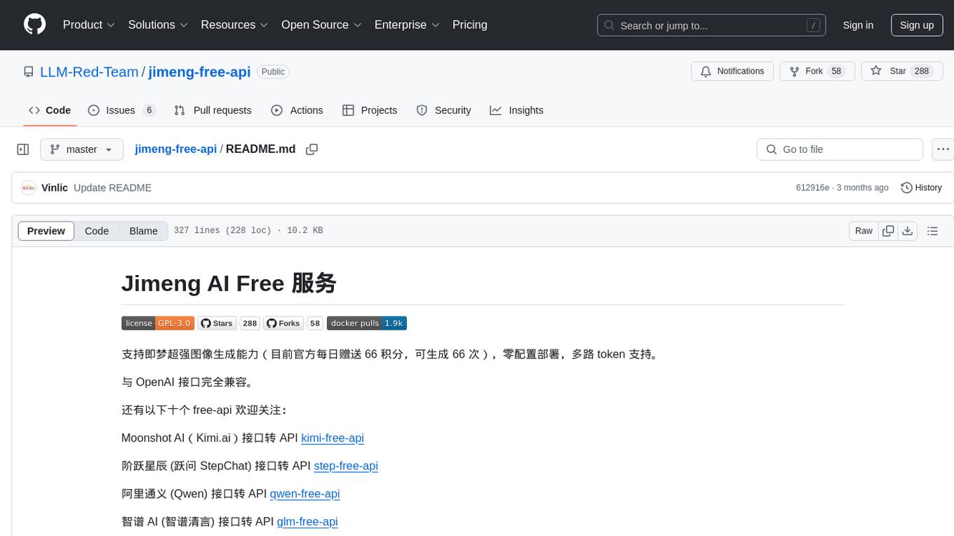This screenshot has width=954, height=536.
Task: Switch to Preview view
Action: point(46,231)
